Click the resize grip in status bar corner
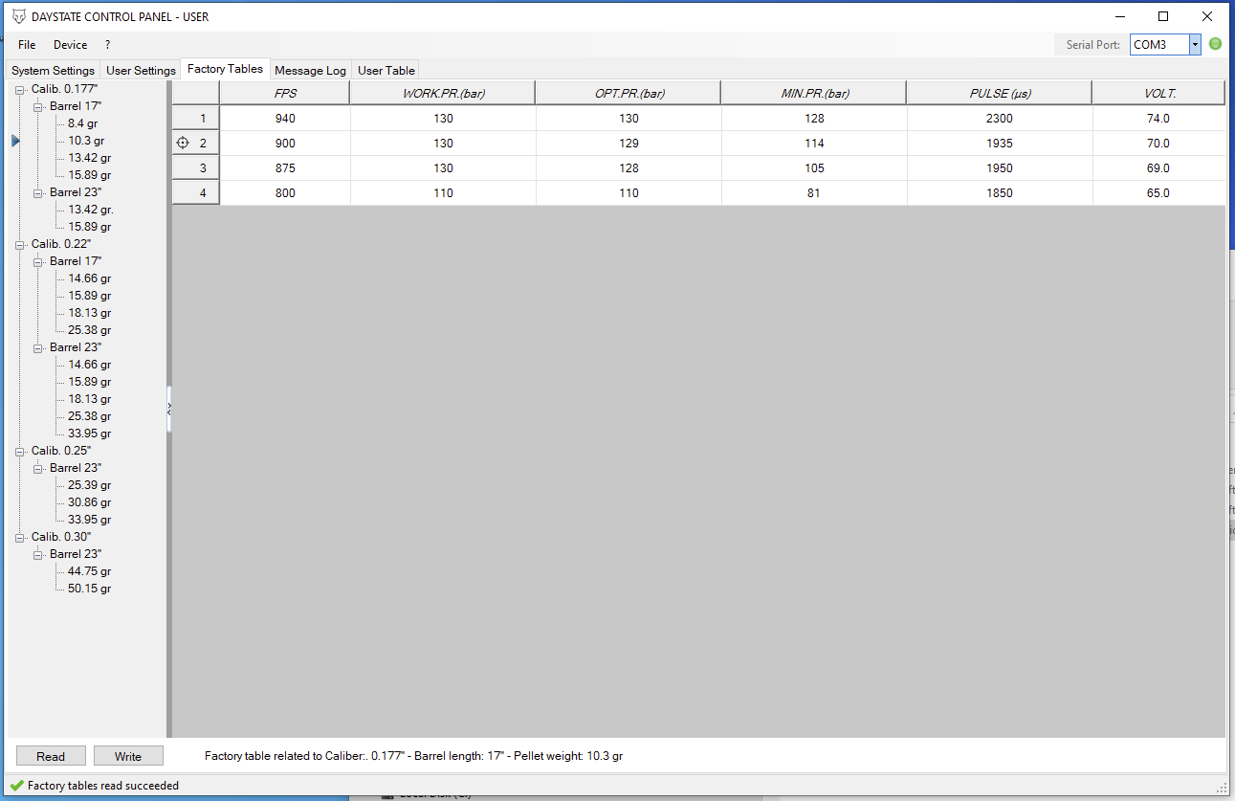Viewport: 1235px width, 801px height. 1221,788
